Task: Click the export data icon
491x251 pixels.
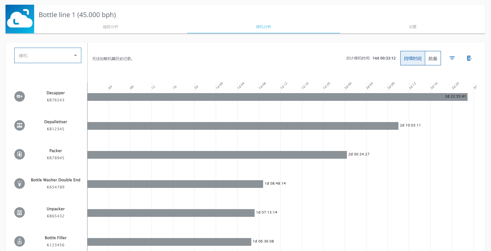Action: [x=469, y=58]
